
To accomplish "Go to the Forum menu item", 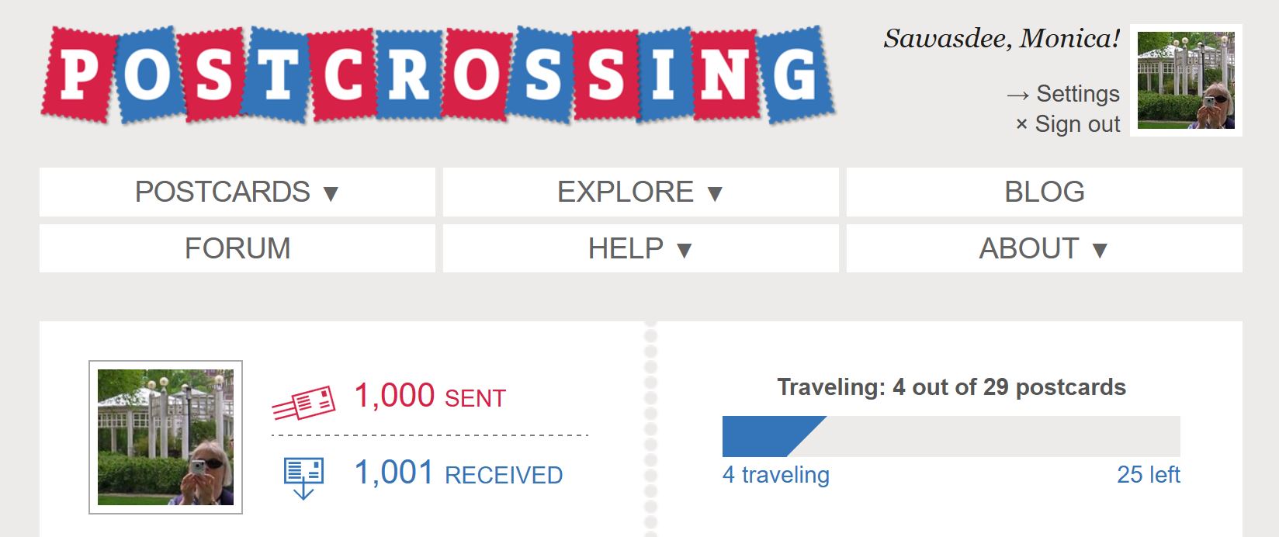I will click(x=237, y=248).
